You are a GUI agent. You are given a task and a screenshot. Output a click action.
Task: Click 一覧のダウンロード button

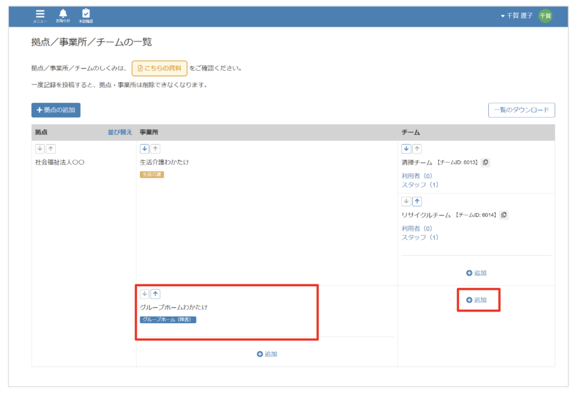click(x=521, y=110)
